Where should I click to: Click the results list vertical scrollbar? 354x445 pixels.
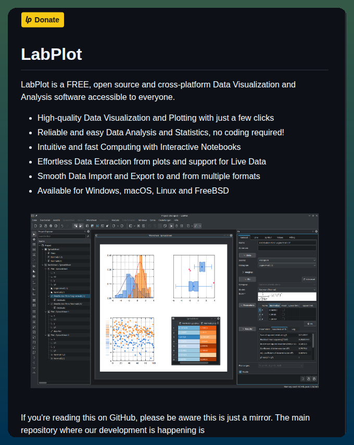313,340
